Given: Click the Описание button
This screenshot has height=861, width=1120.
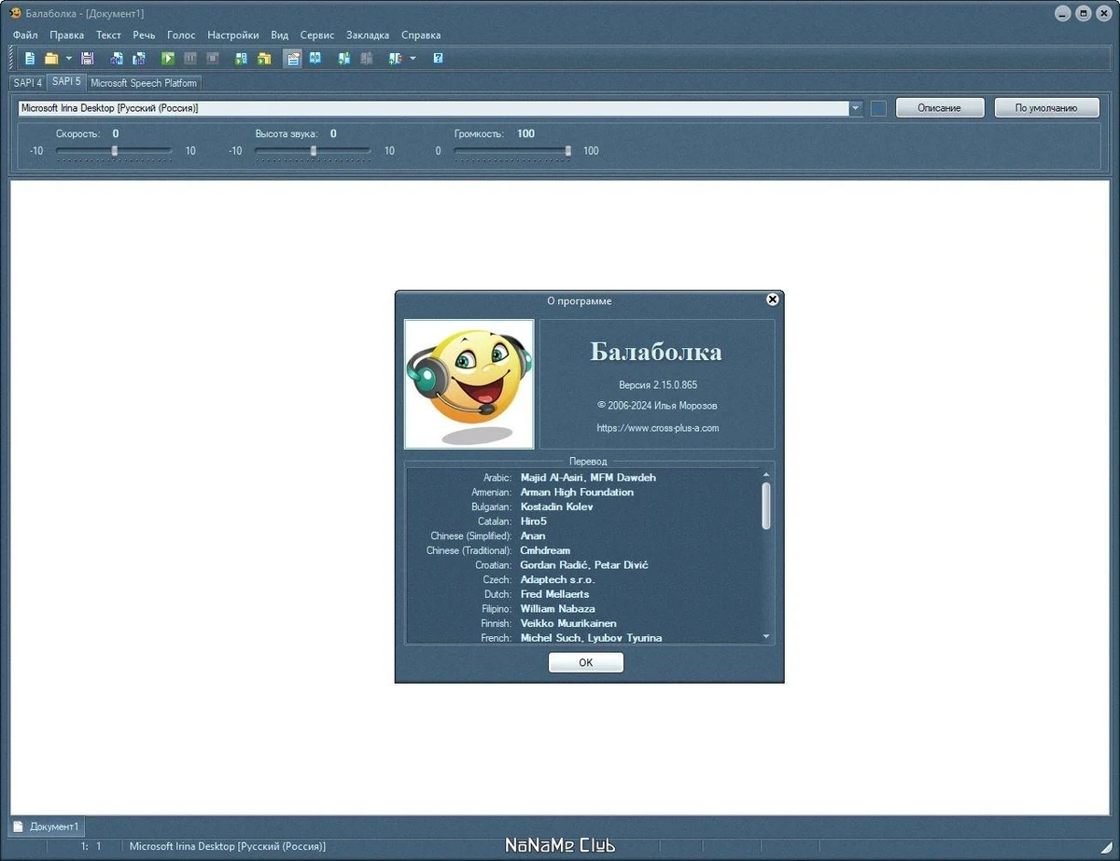Looking at the screenshot, I should [940, 108].
